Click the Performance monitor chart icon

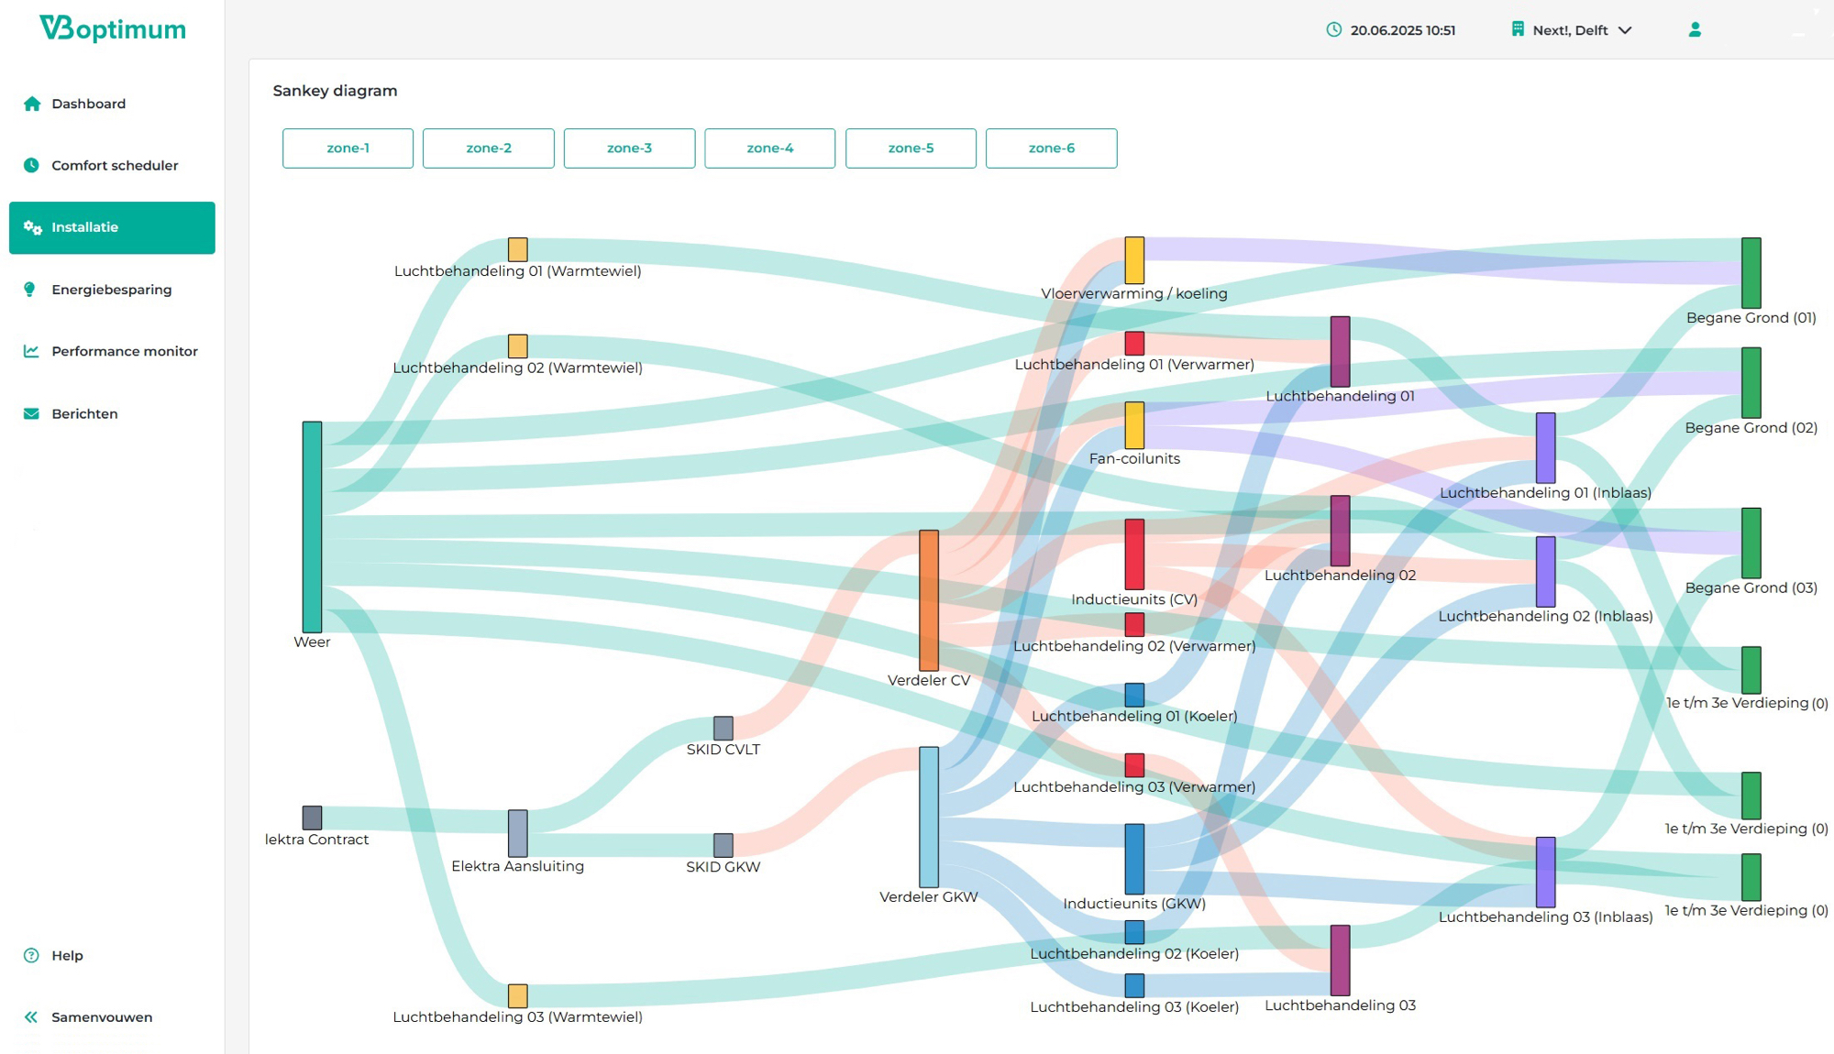31,351
